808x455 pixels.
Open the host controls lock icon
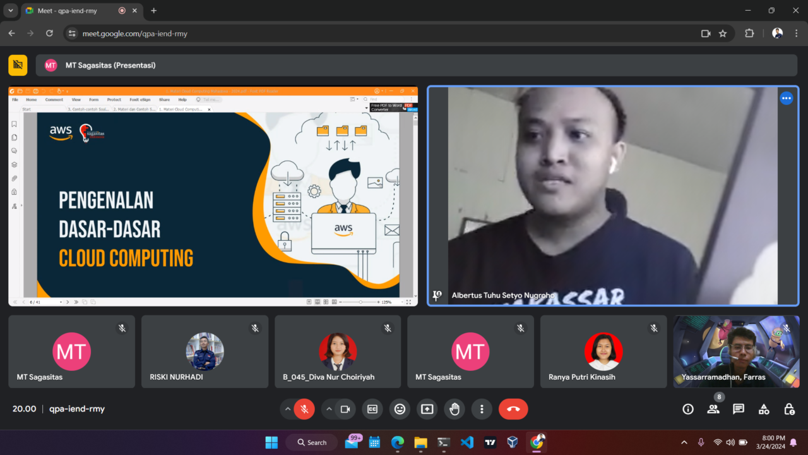(x=789, y=409)
